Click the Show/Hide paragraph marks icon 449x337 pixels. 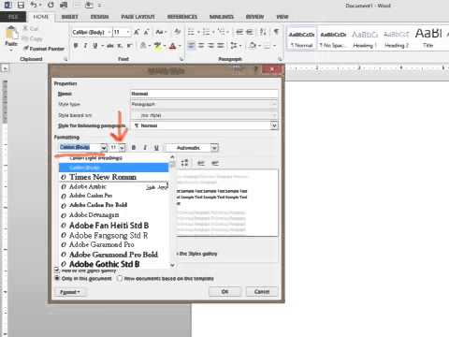coord(276,32)
